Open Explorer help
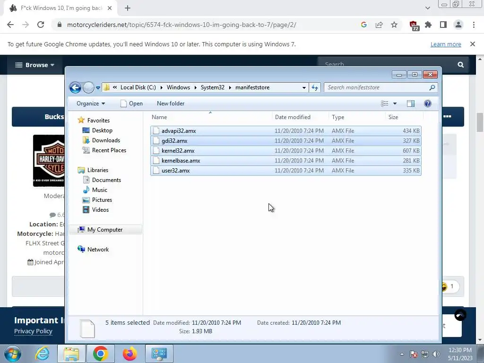484x363 pixels. click(x=427, y=104)
